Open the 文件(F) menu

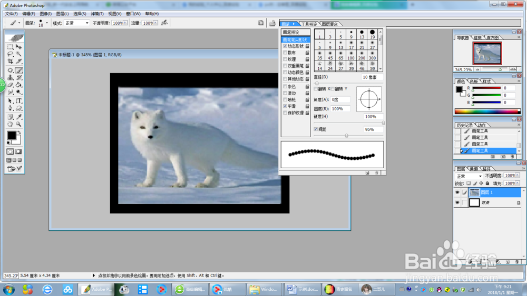click(x=12, y=14)
